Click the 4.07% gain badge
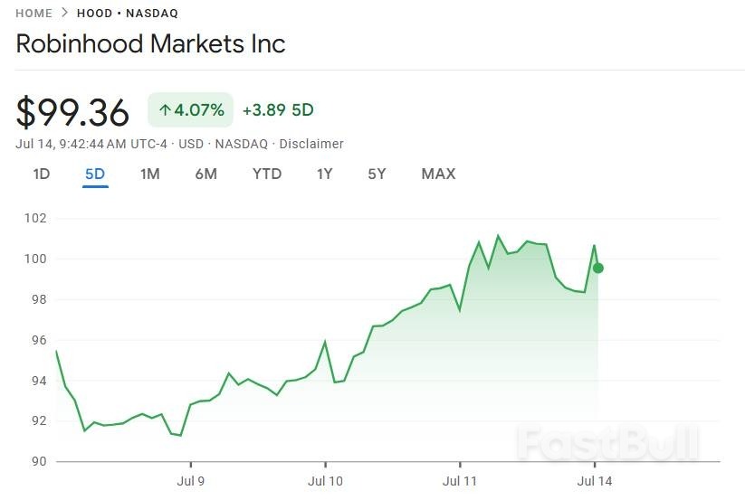745x500 pixels. coord(190,110)
